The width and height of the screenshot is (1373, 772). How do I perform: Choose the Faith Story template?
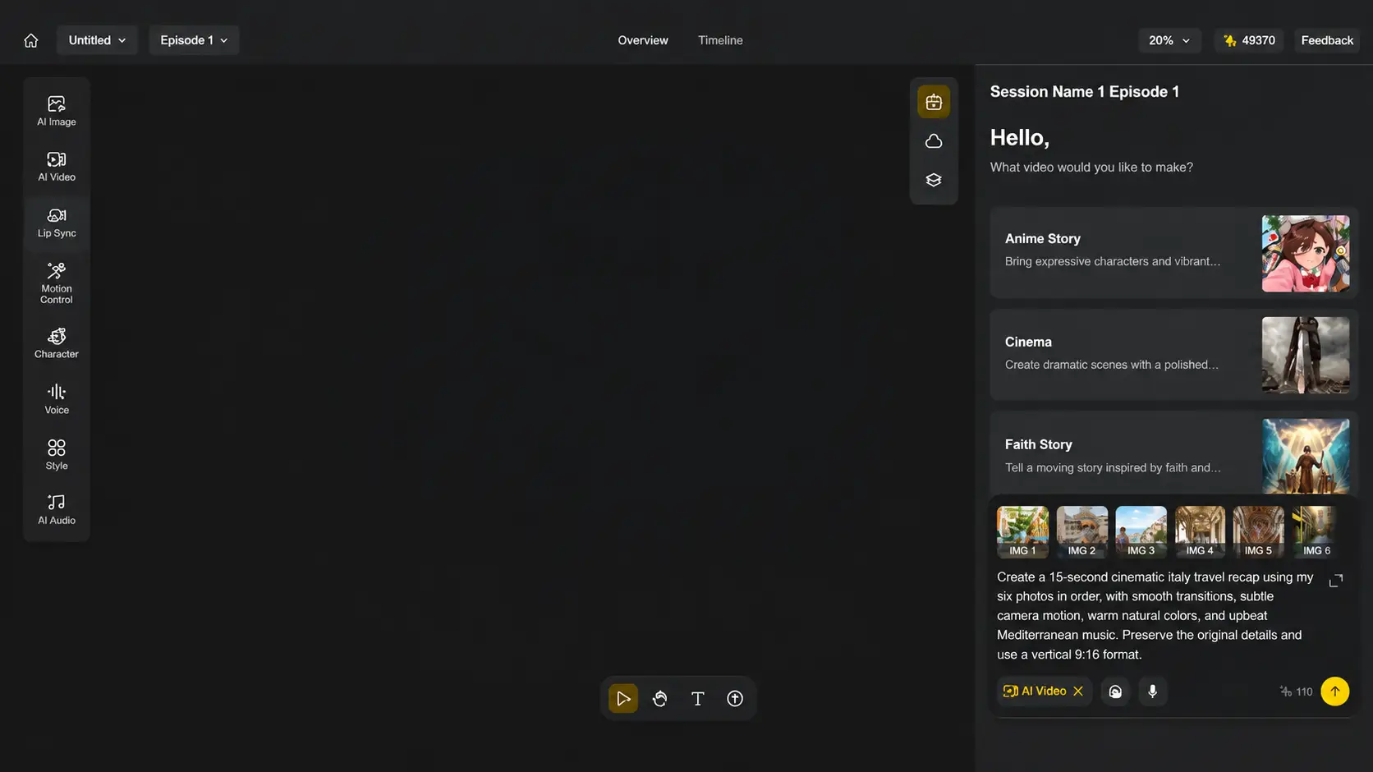pyautogui.click(x=1173, y=454)
